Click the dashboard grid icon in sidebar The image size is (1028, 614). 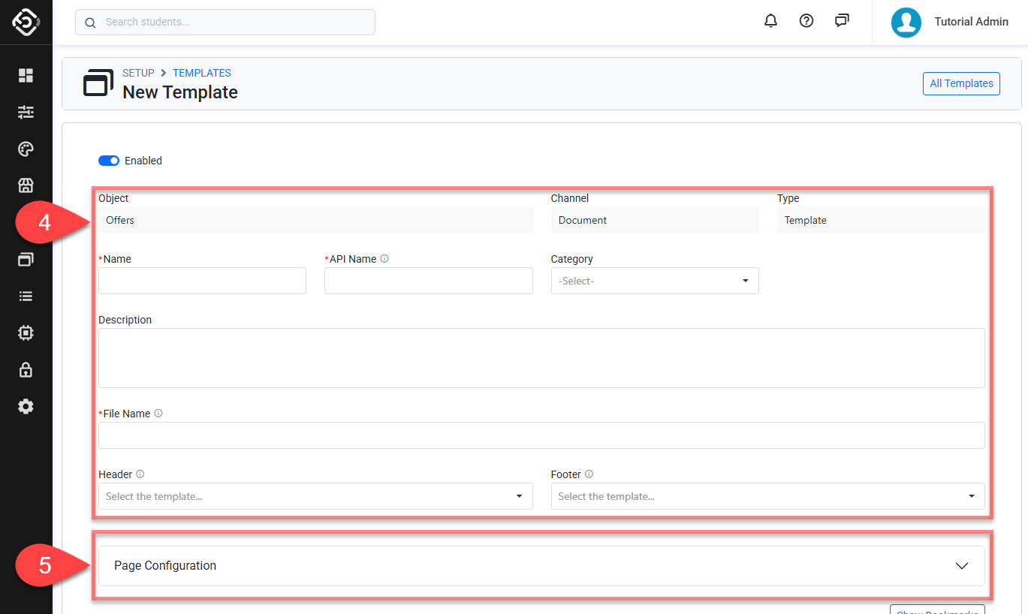(26, 75)
